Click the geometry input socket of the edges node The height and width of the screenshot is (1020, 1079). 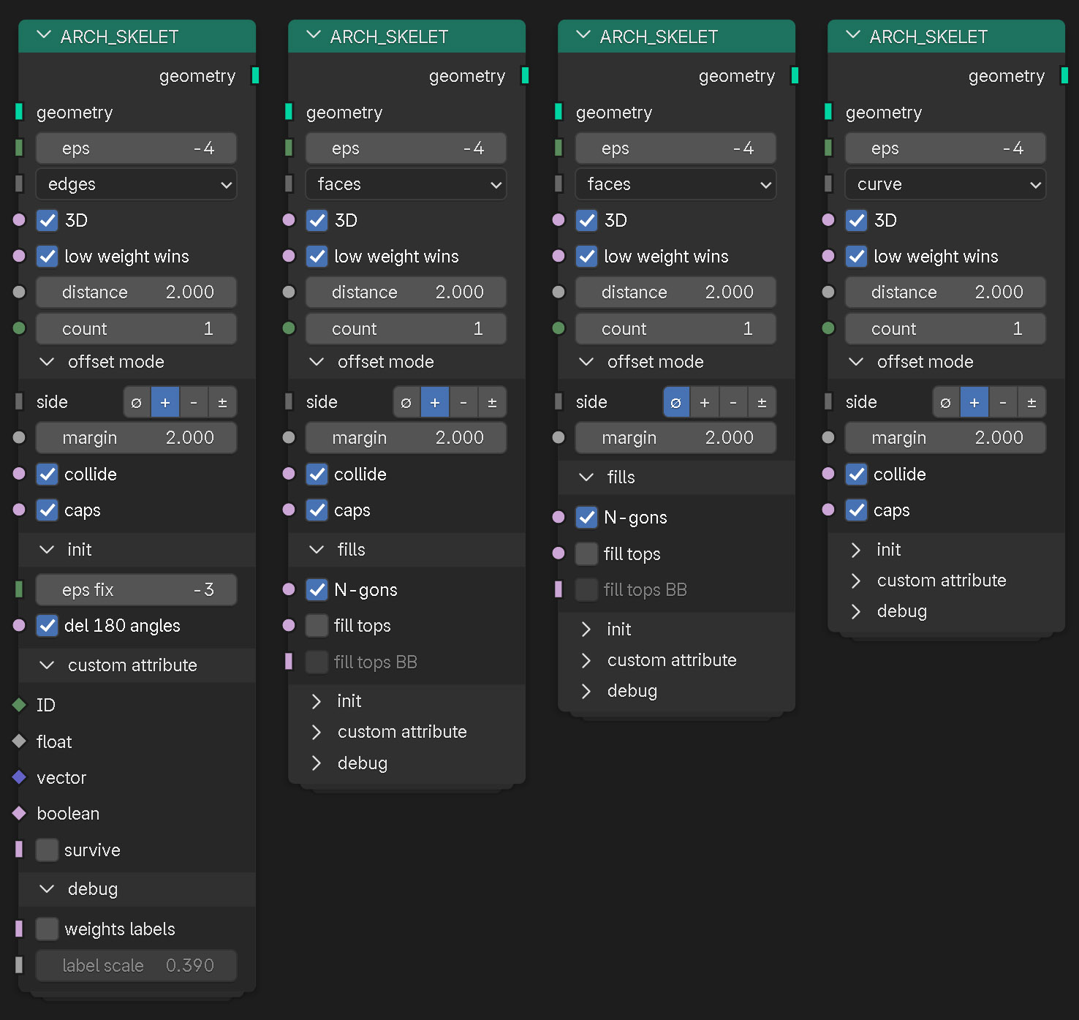click(x=19, y=112)
